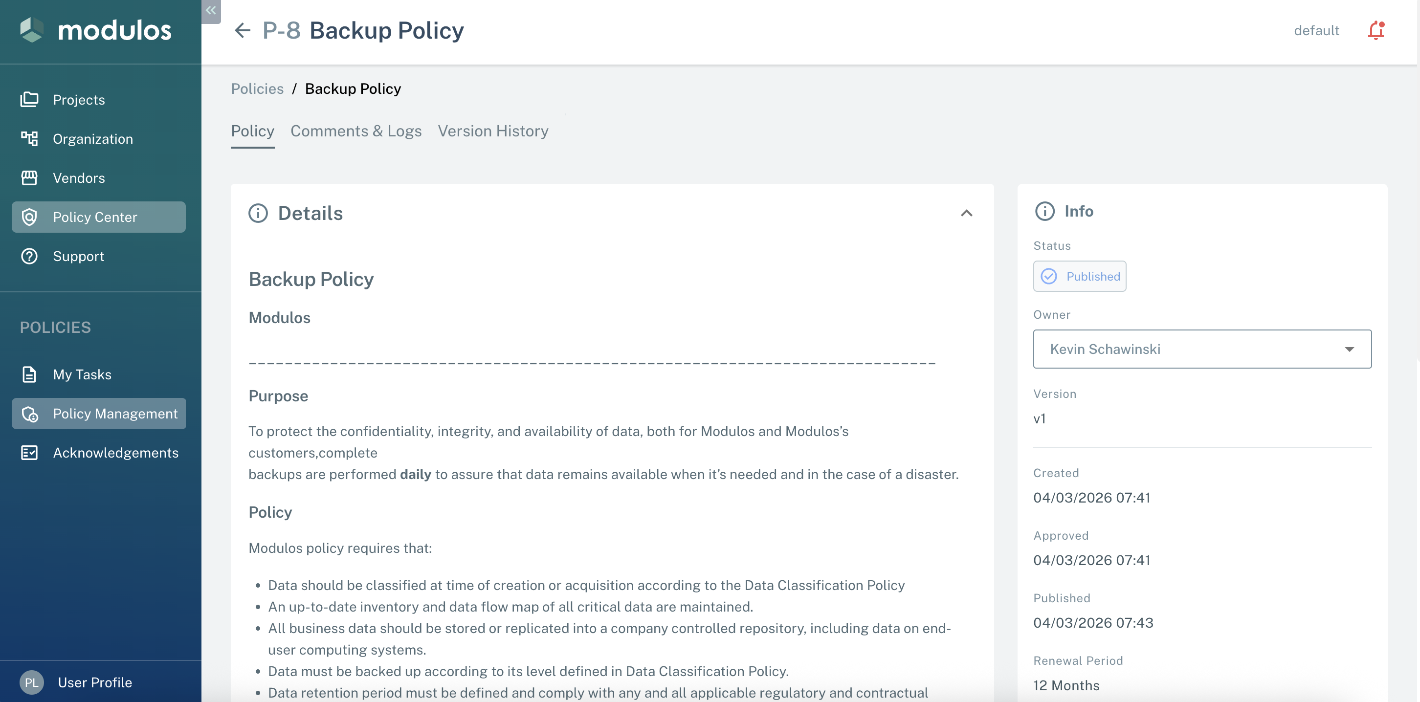Open the Projects section in sidebar
This screenshot has width=1420, height=702.
(x=78, y=99)
